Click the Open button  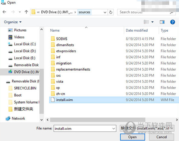(133, 137)
